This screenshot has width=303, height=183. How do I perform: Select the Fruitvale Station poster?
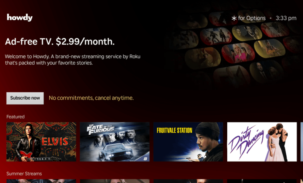click(x=188, y=142)
